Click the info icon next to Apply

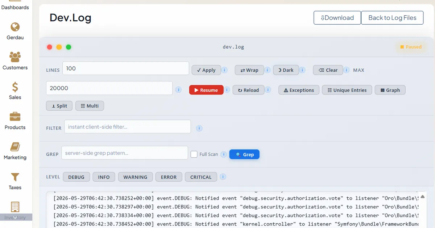[225, 70]
